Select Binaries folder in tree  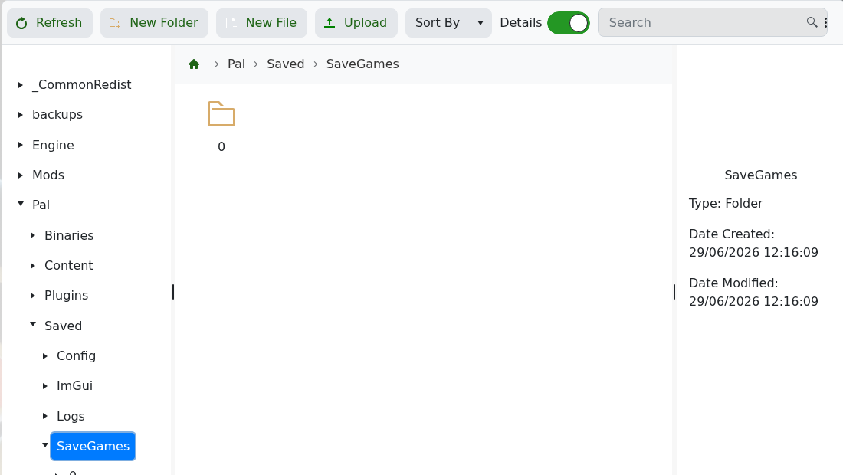69,235
